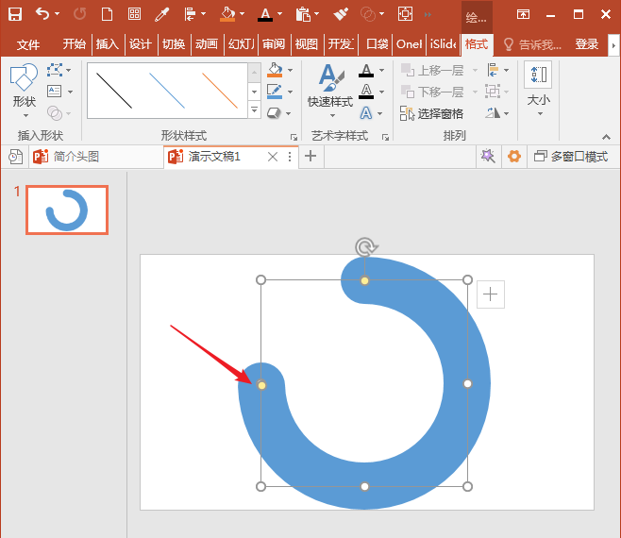Select slide 1 thumbnail in panel

click(67, 210)
